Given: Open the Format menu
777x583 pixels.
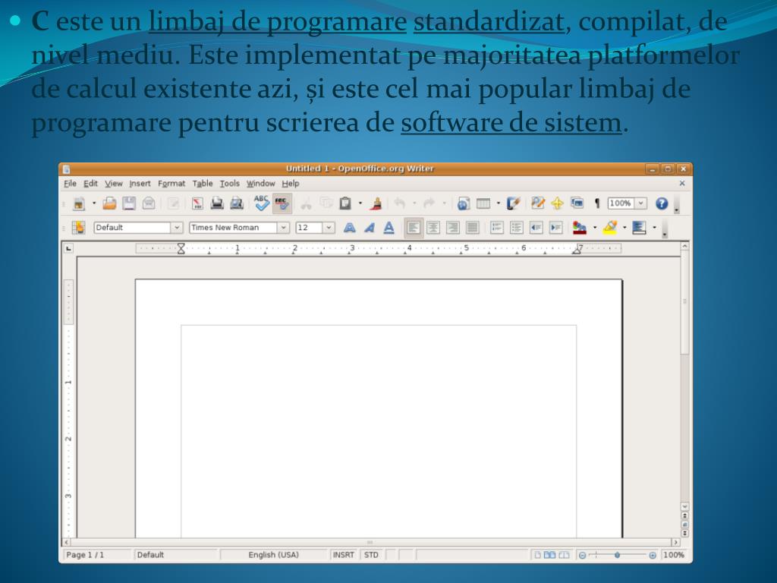Looking at the screenshot, I should tap(171, 184).
